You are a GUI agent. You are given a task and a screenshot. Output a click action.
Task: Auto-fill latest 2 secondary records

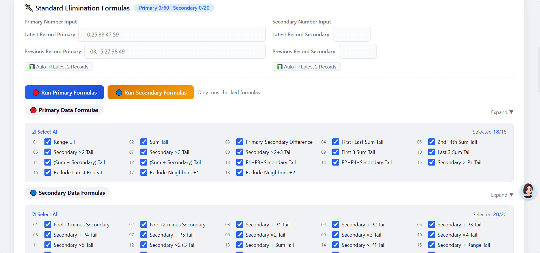point(307,67)
